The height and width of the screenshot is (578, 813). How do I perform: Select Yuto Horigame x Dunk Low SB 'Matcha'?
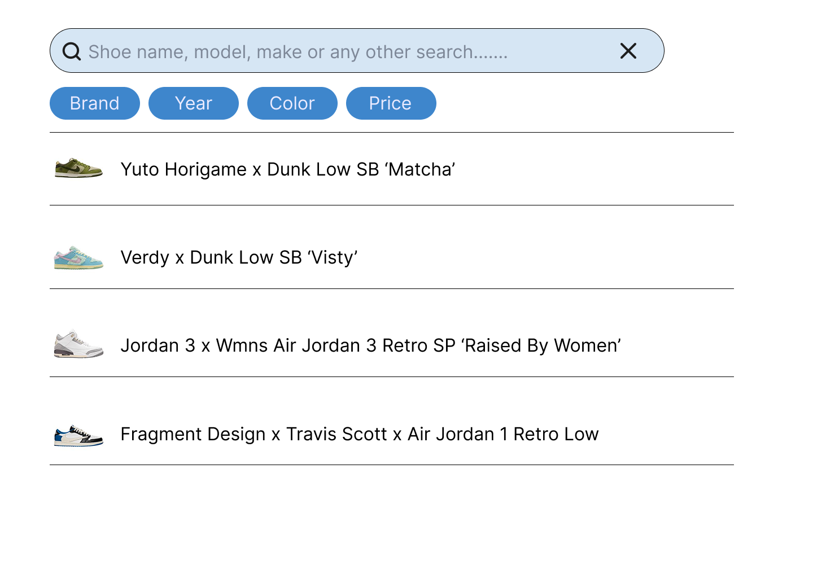click(x=392, y=169)
